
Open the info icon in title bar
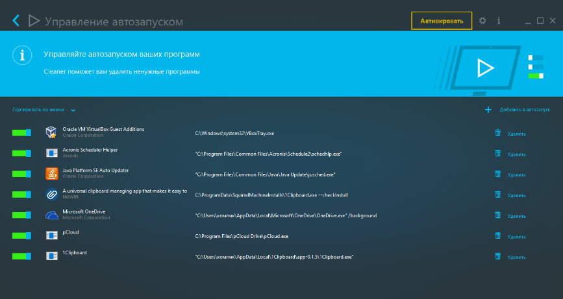point(499,21)
